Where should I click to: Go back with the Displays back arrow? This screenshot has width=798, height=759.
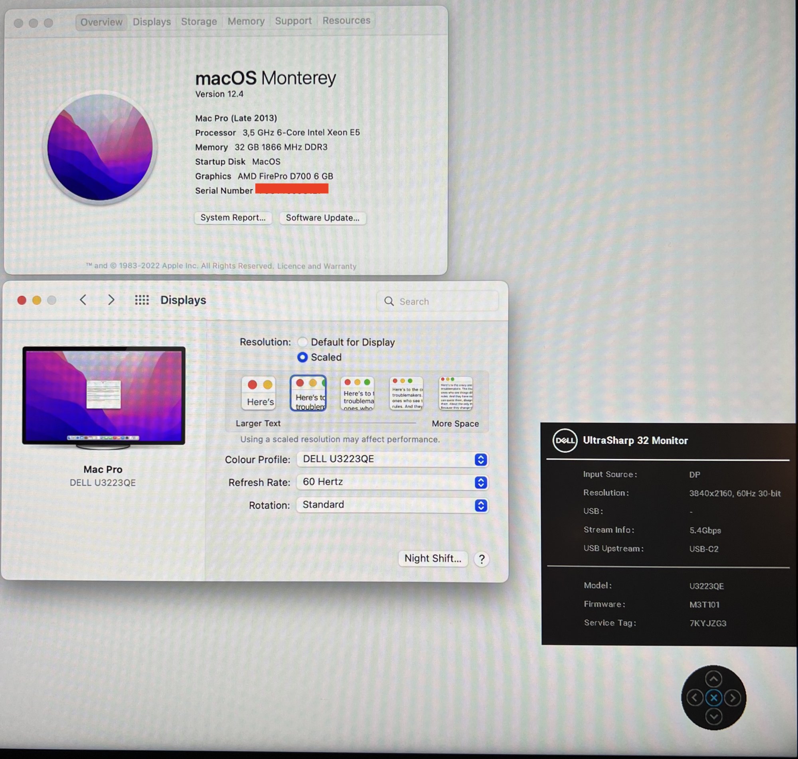click(83, 300)
